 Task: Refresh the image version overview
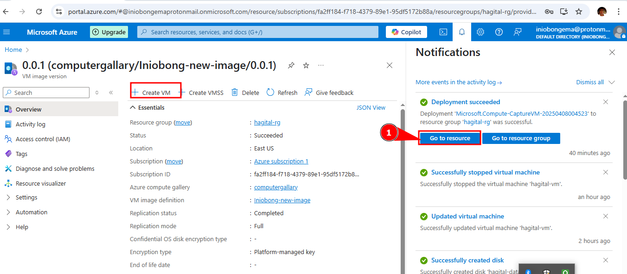(282, 93)
